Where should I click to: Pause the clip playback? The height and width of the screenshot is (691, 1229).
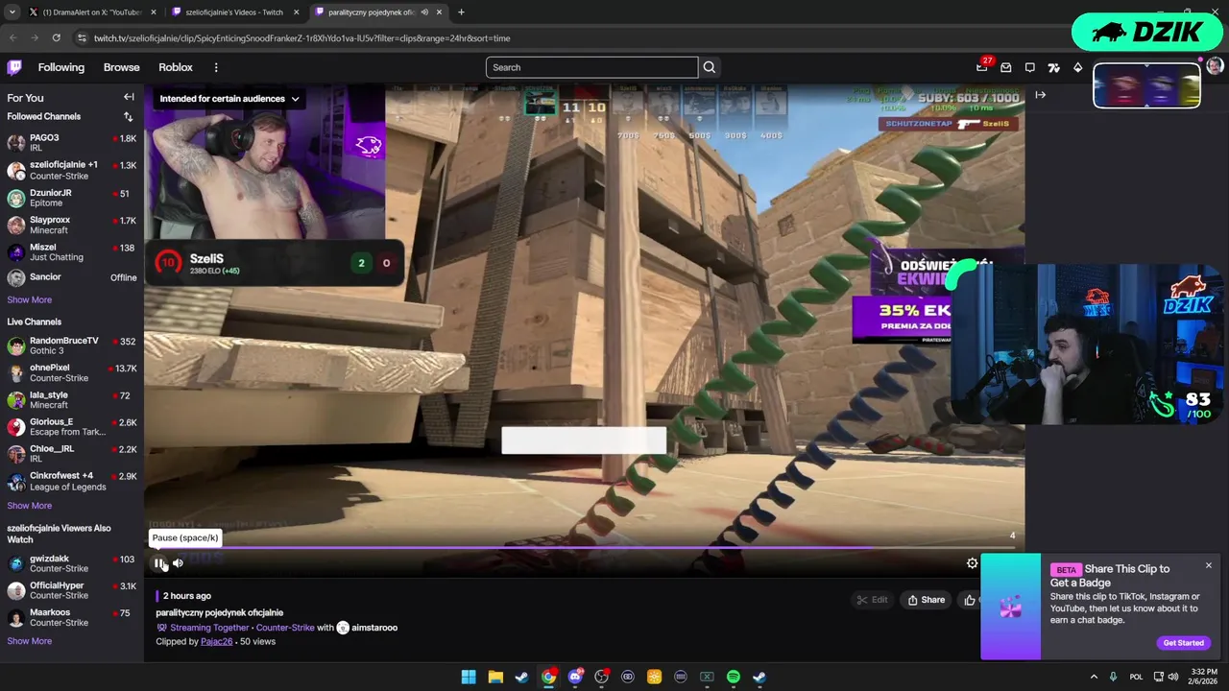pos(159,563)
